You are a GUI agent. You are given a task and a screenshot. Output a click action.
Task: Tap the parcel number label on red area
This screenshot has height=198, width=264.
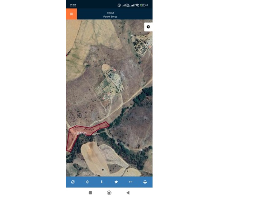point(82,133)
